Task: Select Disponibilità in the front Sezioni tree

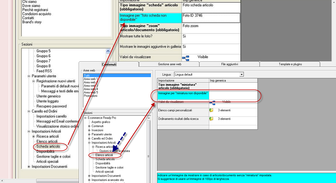Action: pyautogui.click(x=103, y=163)
